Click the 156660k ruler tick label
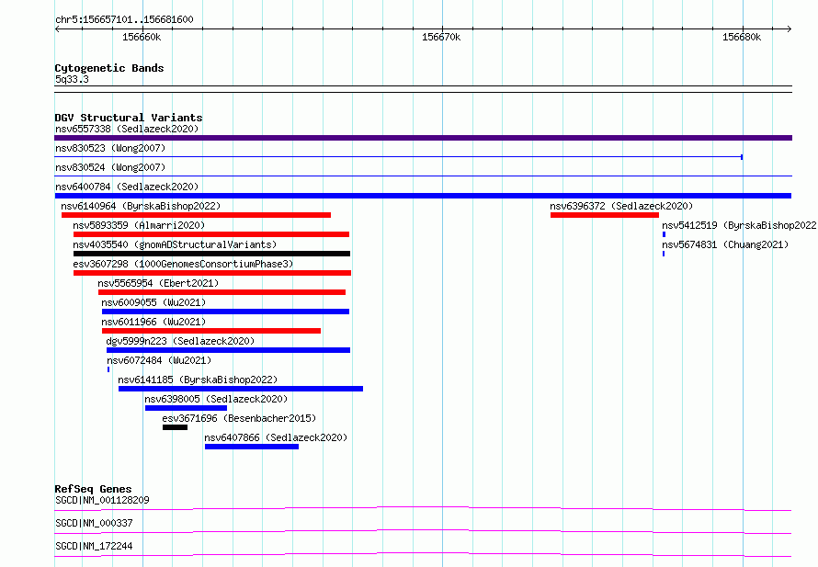This screenshot has height=567, width=818. (x=142, y=37)
